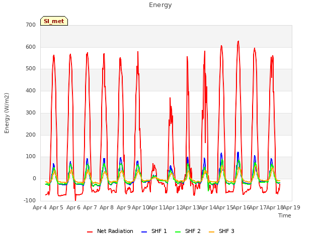322x241 pixels.
Task: Toggle Net Radiation series in legend
Action: [x=110, y=231]
